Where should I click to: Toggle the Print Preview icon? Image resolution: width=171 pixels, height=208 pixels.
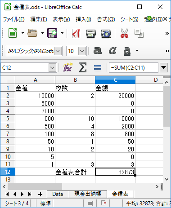pos(106,34)
